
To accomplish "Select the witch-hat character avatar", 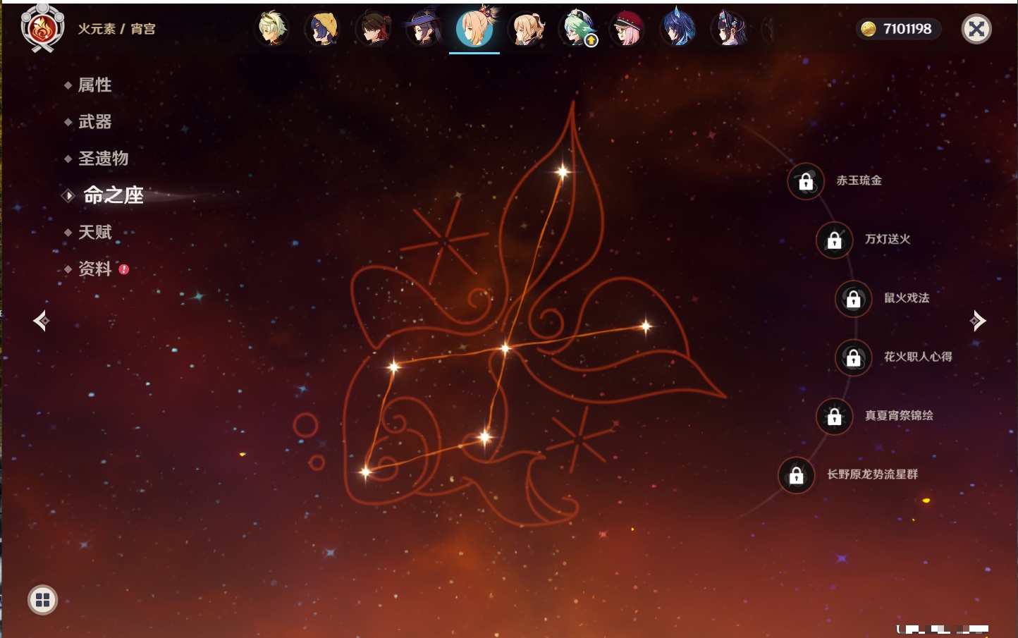I will tap(424, 29).
